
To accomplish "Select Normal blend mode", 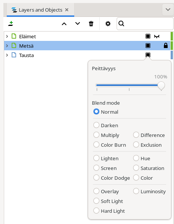I will (x=106, y=112).
